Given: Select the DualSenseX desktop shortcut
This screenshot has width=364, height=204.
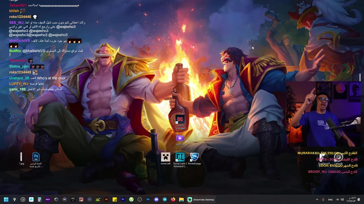Looking at the screenshot, I should (324, 159).
